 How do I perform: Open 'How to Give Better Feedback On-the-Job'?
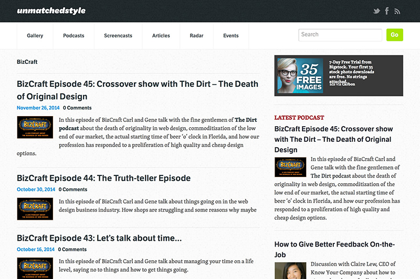(x=334, y=249)
